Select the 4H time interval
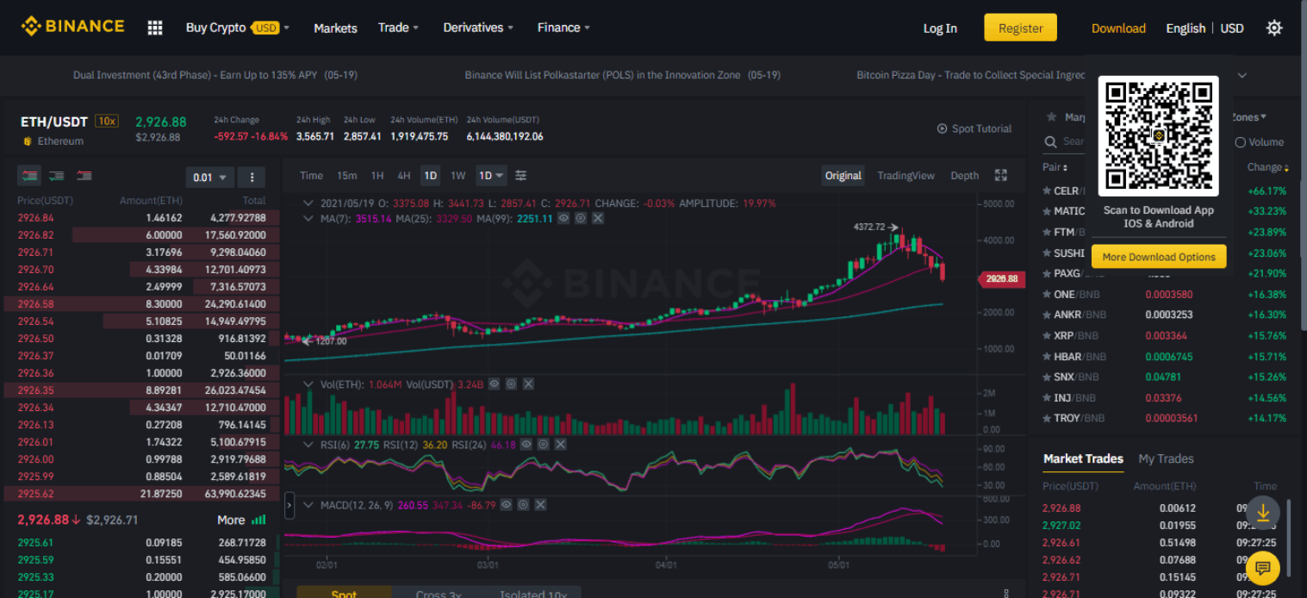 (x=403, y=175)
